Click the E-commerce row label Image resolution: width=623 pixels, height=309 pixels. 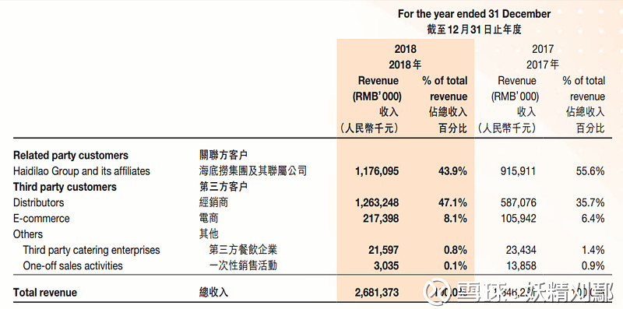41,219
